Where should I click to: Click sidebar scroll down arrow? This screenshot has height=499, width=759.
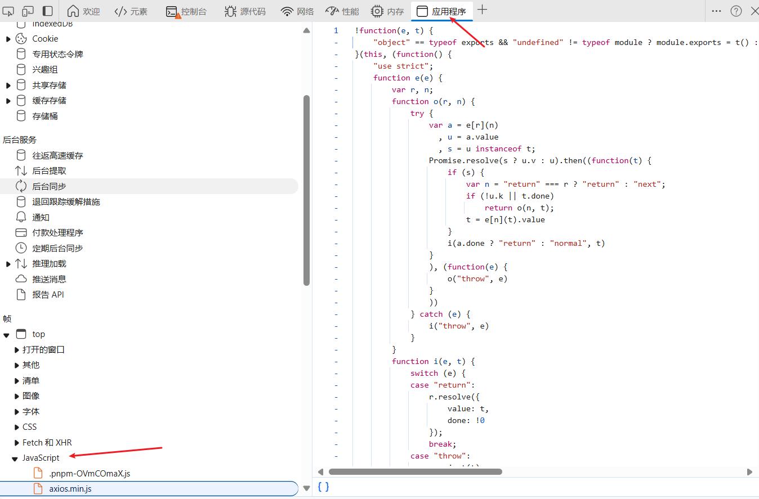pos(306,488)
